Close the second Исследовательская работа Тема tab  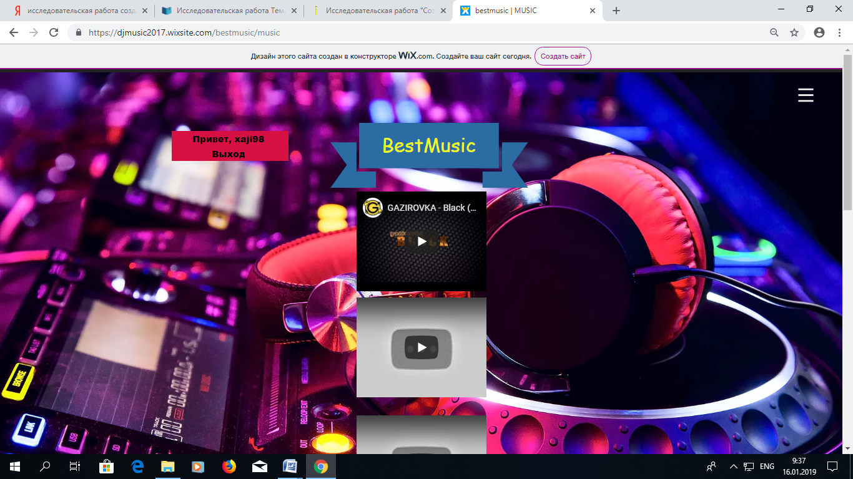[294, 11]
